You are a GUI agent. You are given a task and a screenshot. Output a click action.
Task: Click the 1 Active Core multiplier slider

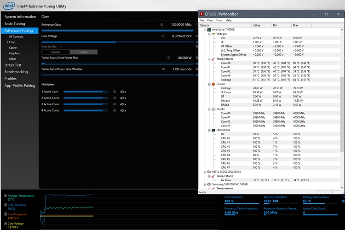point(86,92)
